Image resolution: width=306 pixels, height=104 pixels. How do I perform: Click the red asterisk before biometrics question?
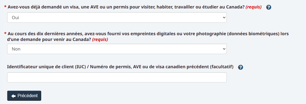pos(5,34)
